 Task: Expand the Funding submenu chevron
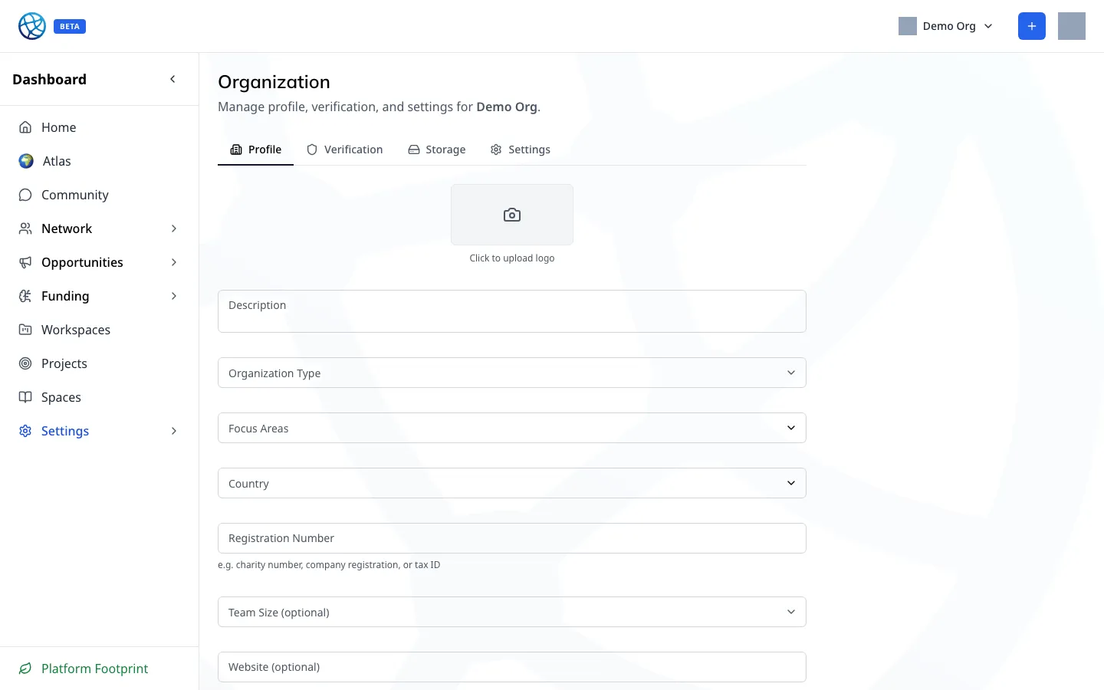[x=174, y=296]
